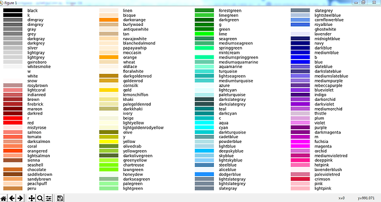Image resolution: width=381 pixels, height=202 pixels.
Task: Click the deeppink color swatch
Action: (300, 160)
